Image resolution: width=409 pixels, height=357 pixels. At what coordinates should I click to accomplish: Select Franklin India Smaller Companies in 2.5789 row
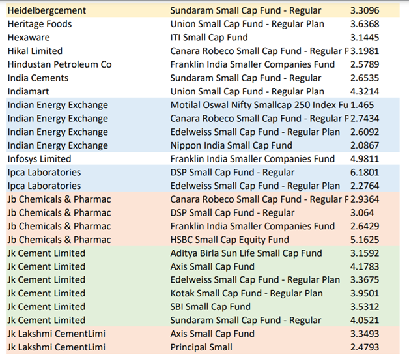point(253,64)
